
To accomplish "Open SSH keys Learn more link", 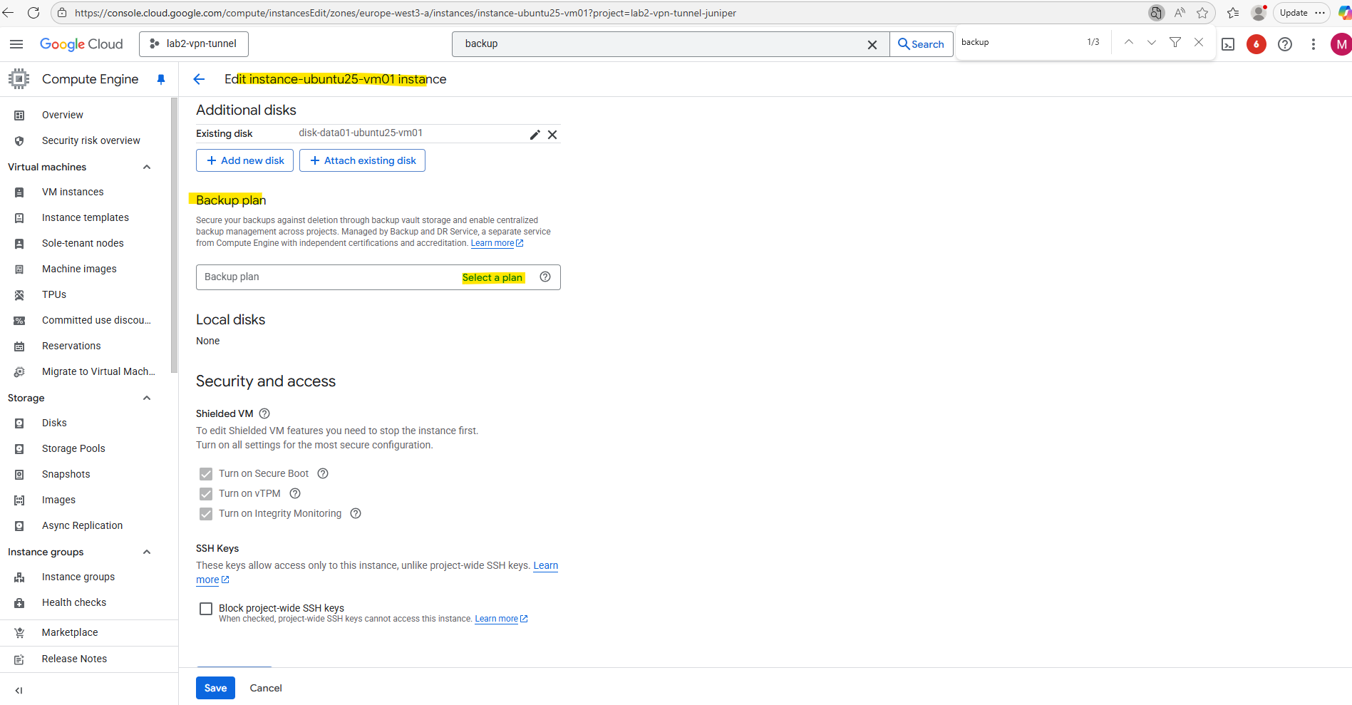I will 546,565.
